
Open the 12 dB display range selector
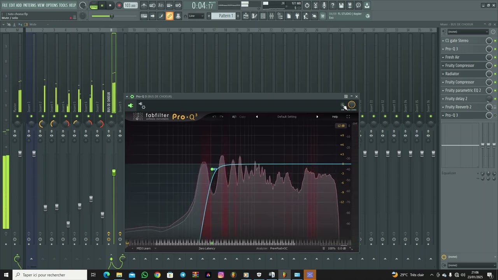click(x=341, y=126)
